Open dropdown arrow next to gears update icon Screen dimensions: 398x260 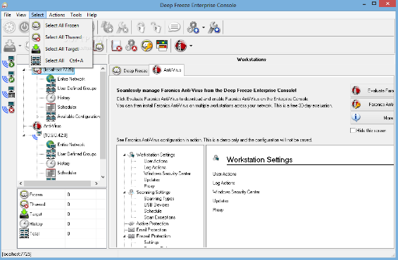click(204, 27)
